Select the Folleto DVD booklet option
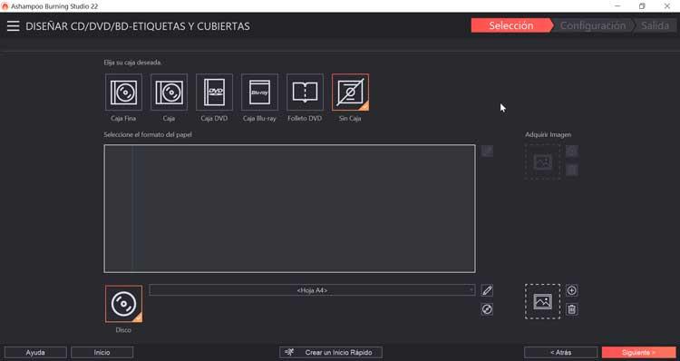 tap(305, 92)
